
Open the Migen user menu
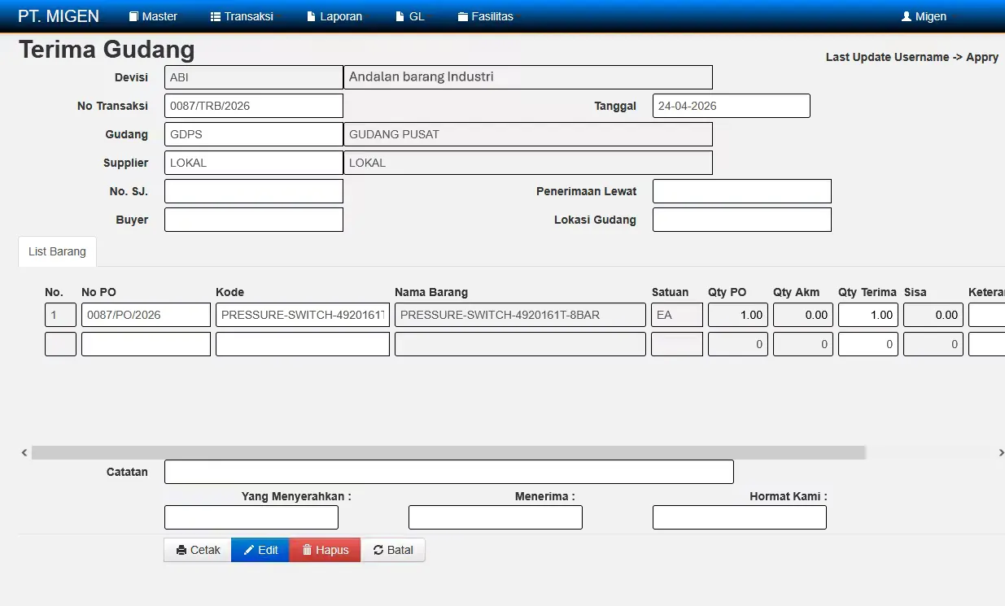point(924,16)
